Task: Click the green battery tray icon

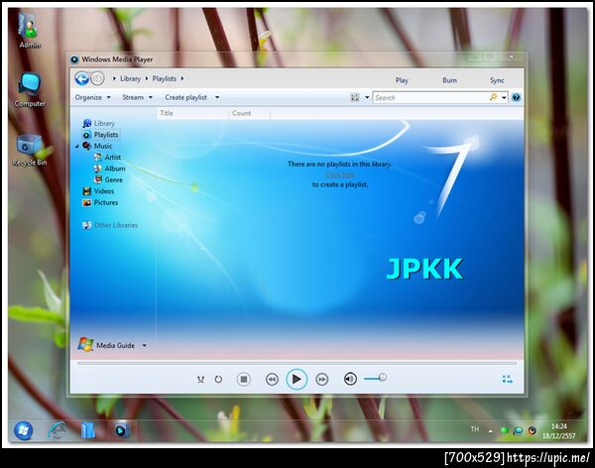Action: pos(505,430)
